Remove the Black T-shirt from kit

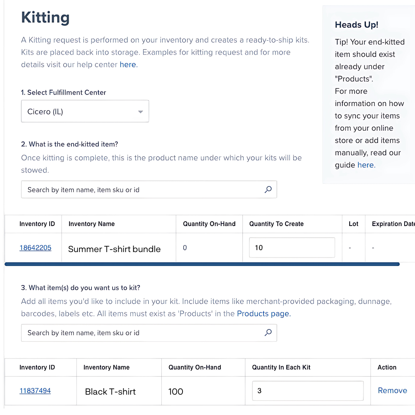(x=392, y=390)
